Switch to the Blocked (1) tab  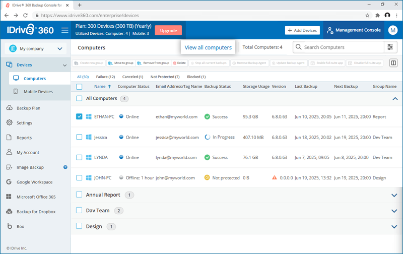pos(196,77)
